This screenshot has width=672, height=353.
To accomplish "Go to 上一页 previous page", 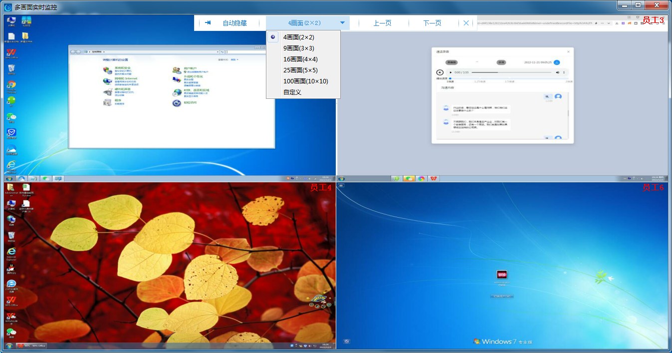I will click(x=382, y=23).
